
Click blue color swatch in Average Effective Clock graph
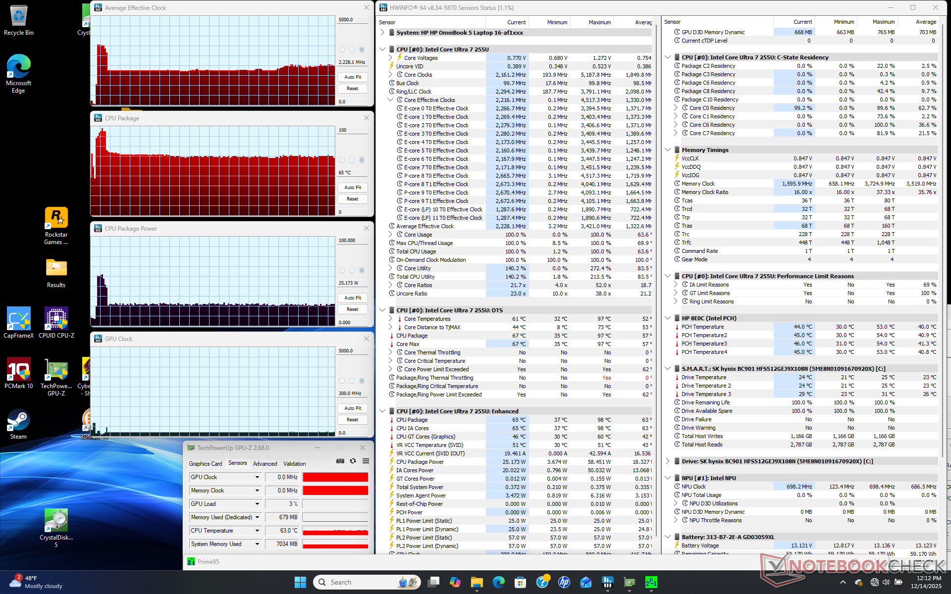[362, 49]
